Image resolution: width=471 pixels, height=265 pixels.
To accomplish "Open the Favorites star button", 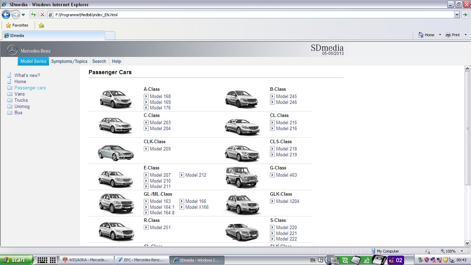I will click(17, 25).
